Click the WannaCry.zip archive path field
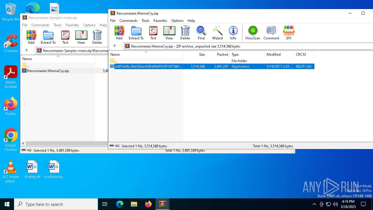The height and width of the screenshot is (210, 373). [x=248, y=46]
